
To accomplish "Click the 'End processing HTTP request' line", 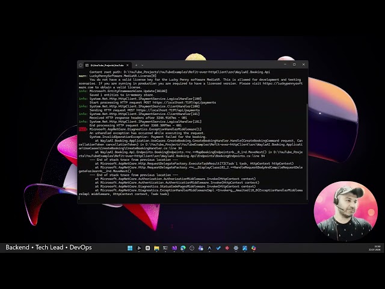I will 135,125.
